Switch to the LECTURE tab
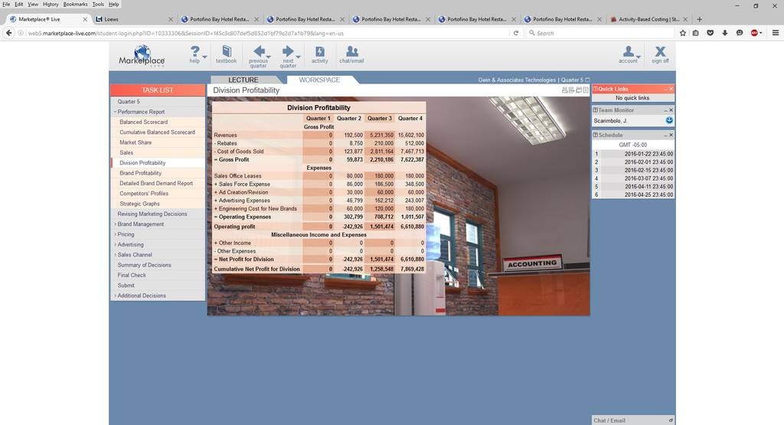Screen dimensions: 784x425 tap(243, 80)
